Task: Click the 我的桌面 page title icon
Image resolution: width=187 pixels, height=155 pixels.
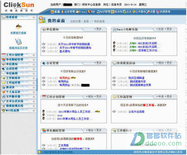Action: pyautogui.click(x=42, y=20)
